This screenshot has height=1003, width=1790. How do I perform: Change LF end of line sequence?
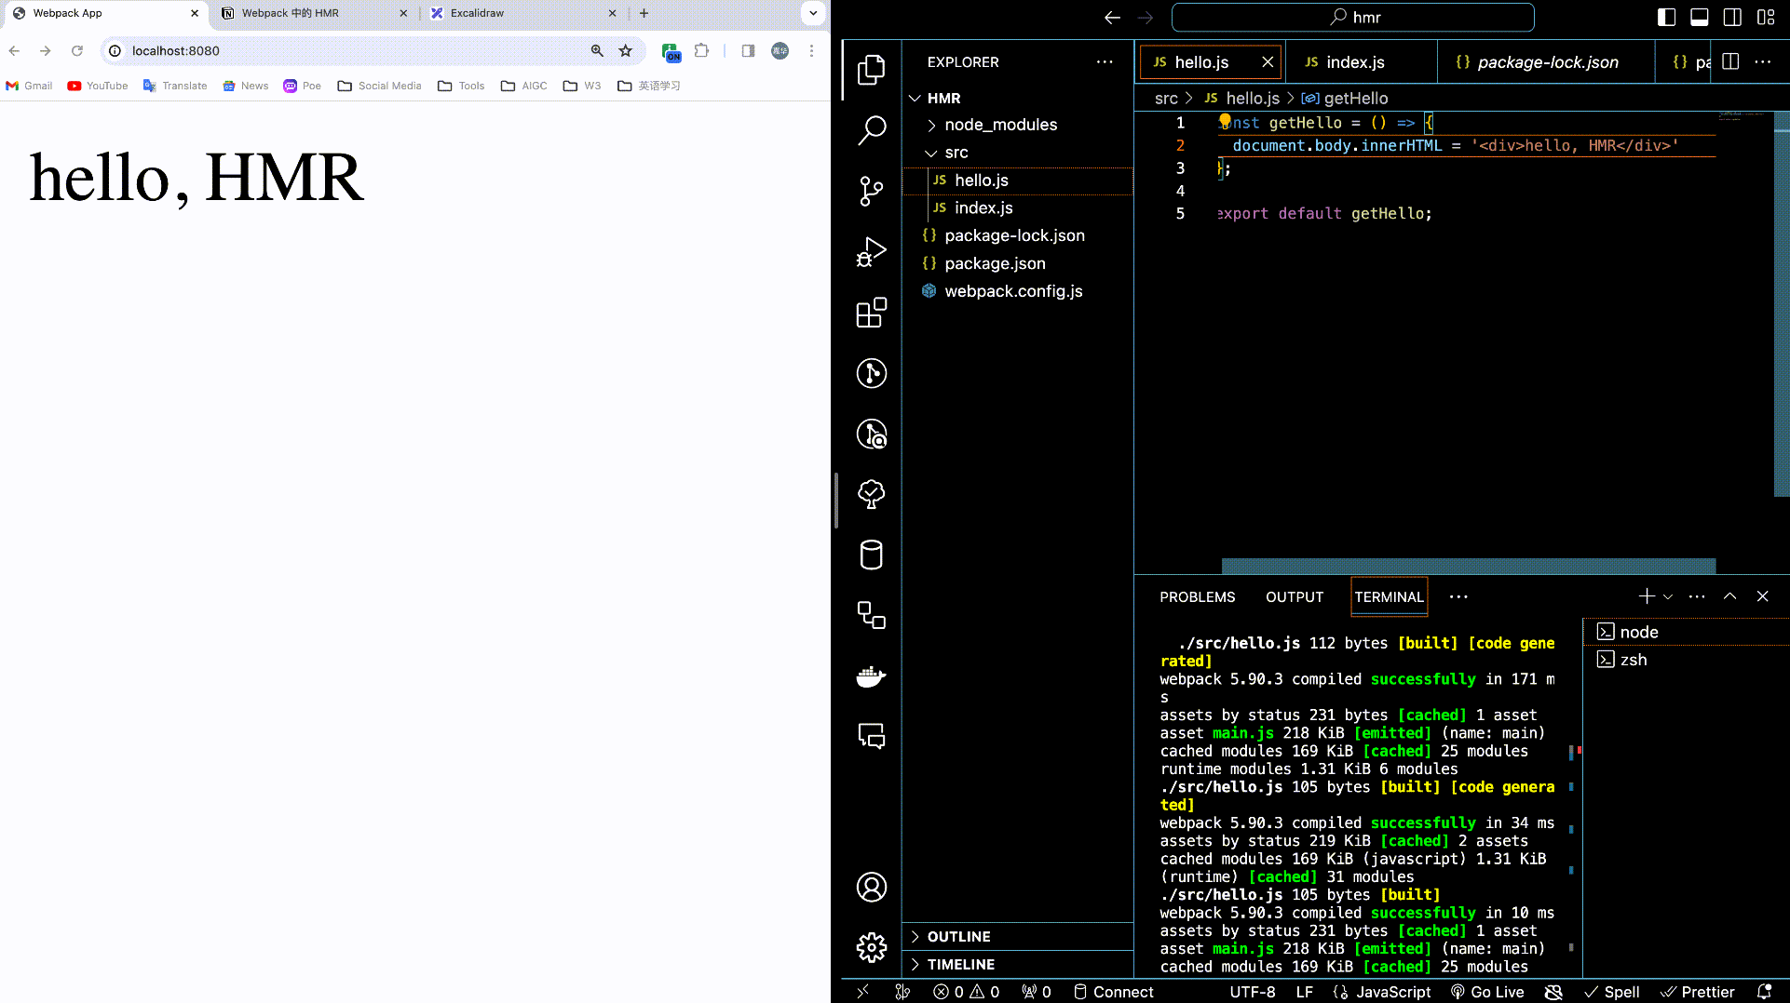(x=1305, y=992)
